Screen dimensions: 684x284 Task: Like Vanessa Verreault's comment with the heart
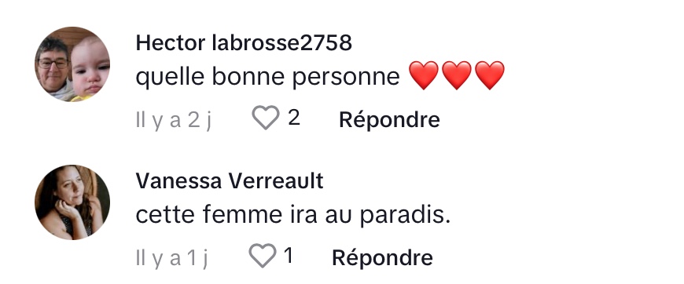point(262,256)
